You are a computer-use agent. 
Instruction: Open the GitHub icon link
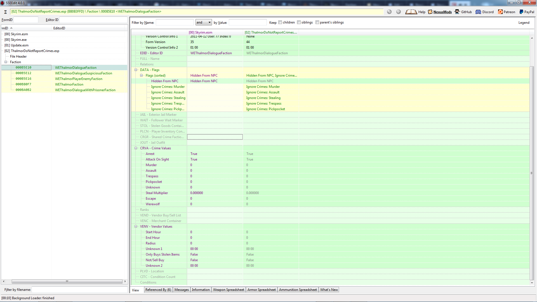(457, 12)
